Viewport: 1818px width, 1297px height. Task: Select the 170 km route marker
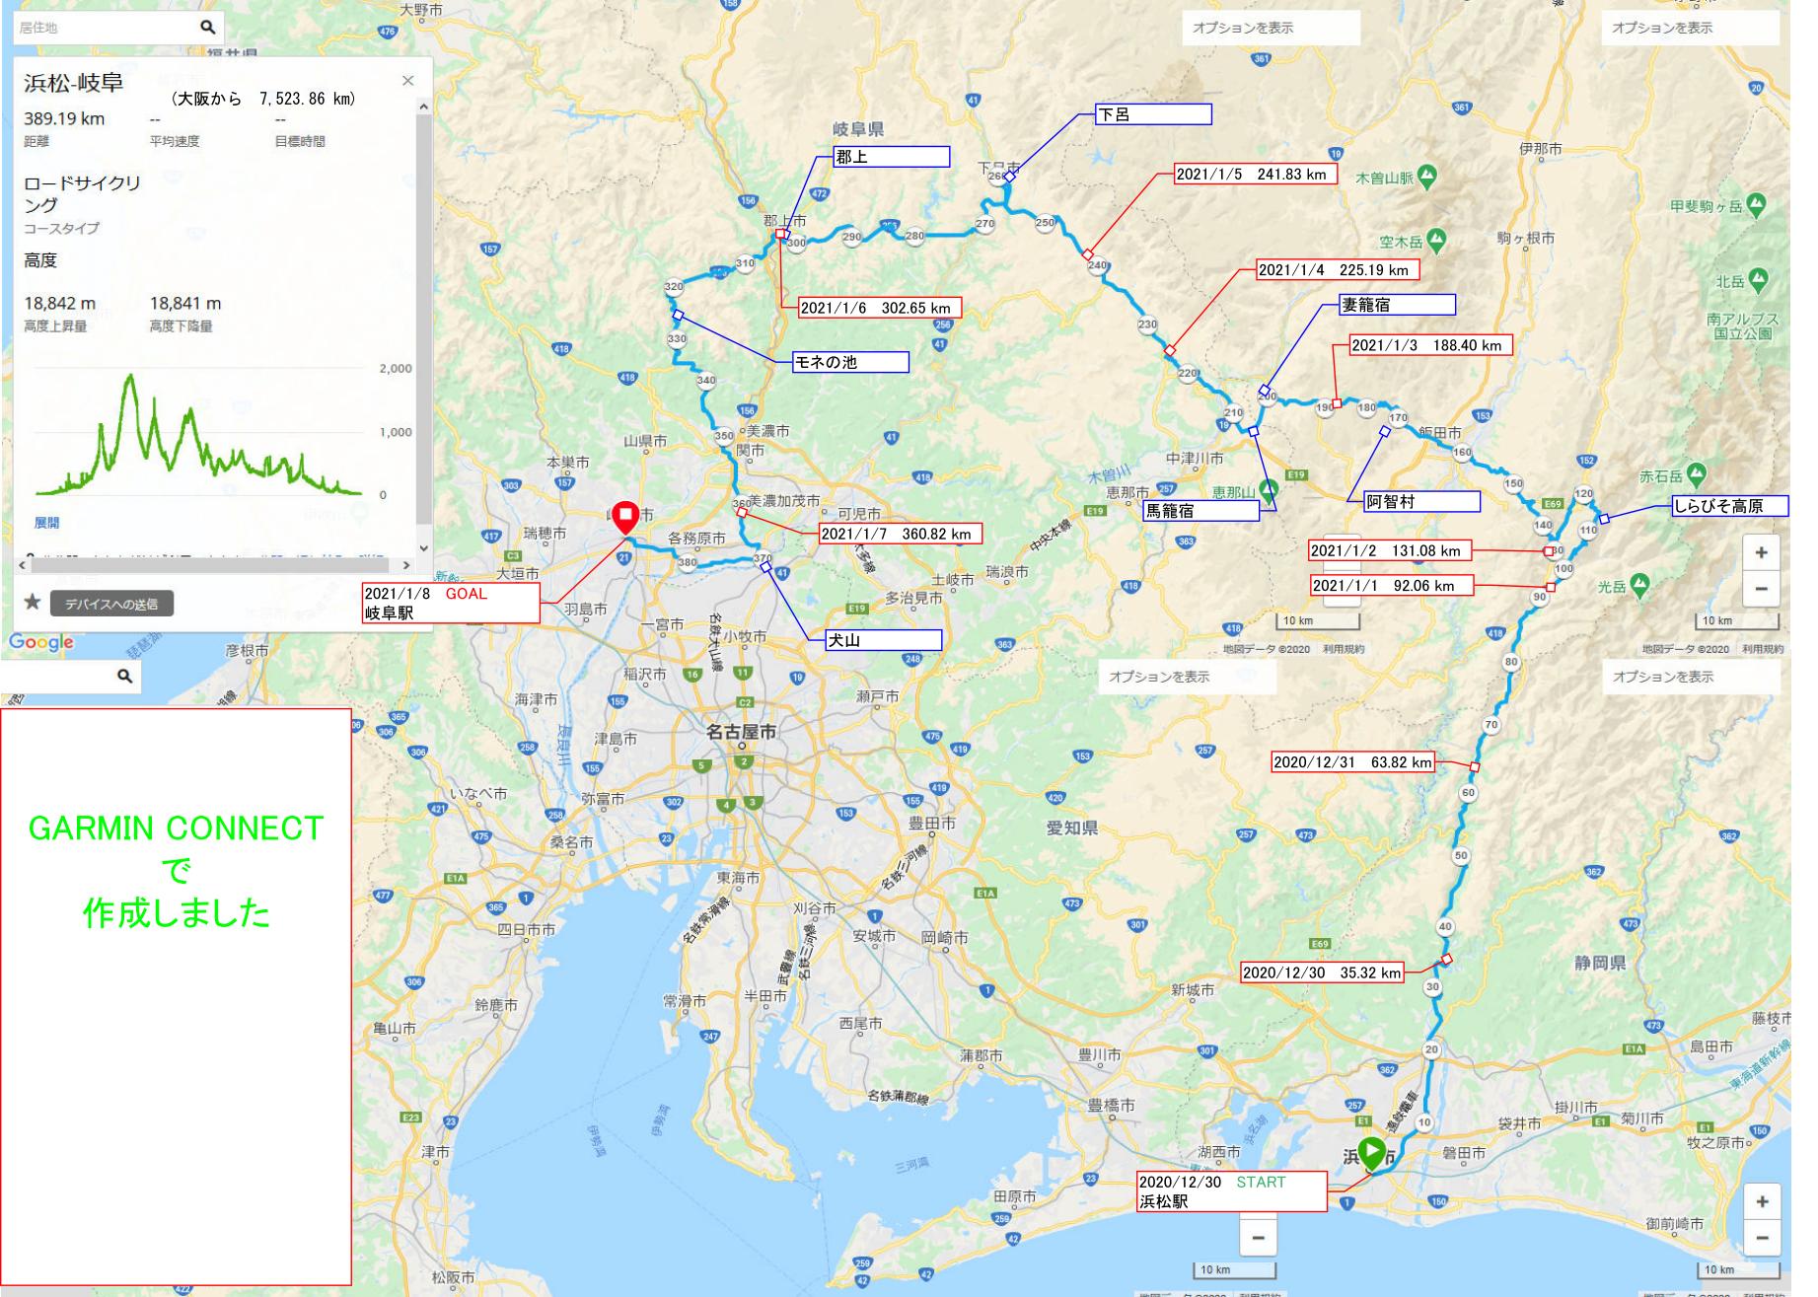click(x=1398, y=418)
